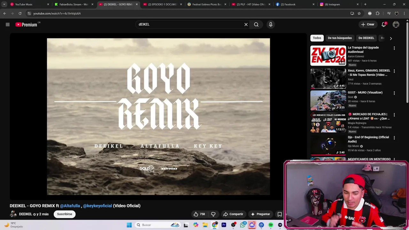The height and width of the screenshot is (230, 409).
Task: Open 'GOST - MURO' video thumbnail
Action: [328, 100]
